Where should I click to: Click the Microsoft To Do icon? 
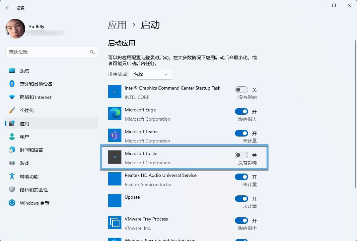tap(115, 157)
